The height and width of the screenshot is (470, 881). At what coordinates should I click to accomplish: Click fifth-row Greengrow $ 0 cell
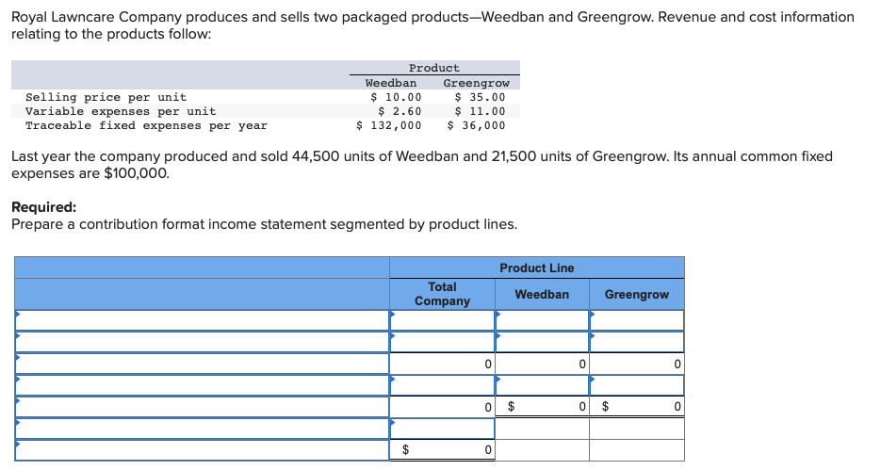pyautogui.click(x=637, y=407)
